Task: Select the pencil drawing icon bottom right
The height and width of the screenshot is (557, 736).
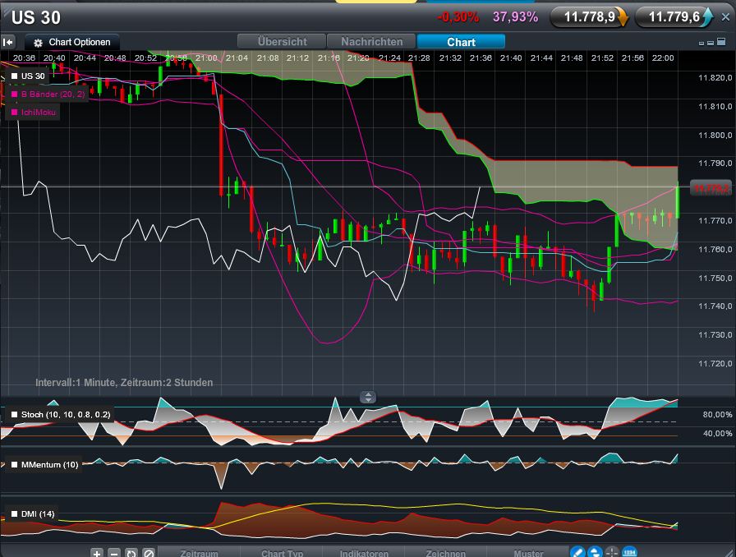Action: (x=577, y=552)
